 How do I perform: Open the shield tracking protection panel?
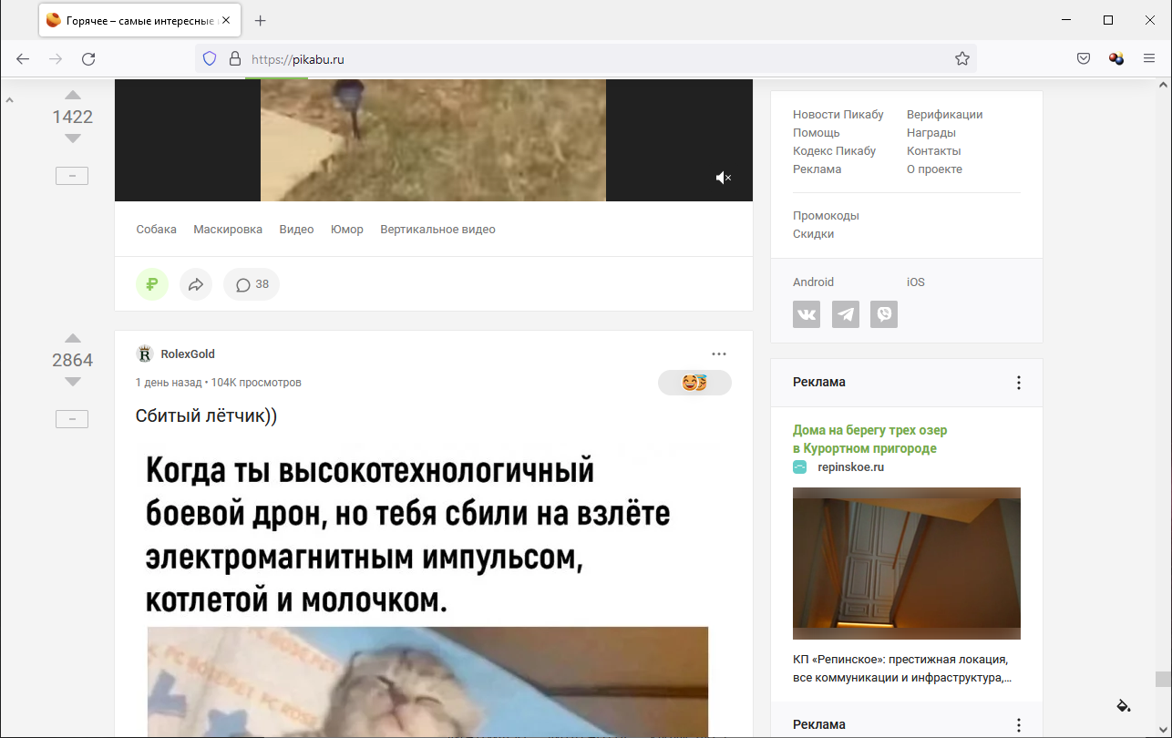(x=210, y=58)
